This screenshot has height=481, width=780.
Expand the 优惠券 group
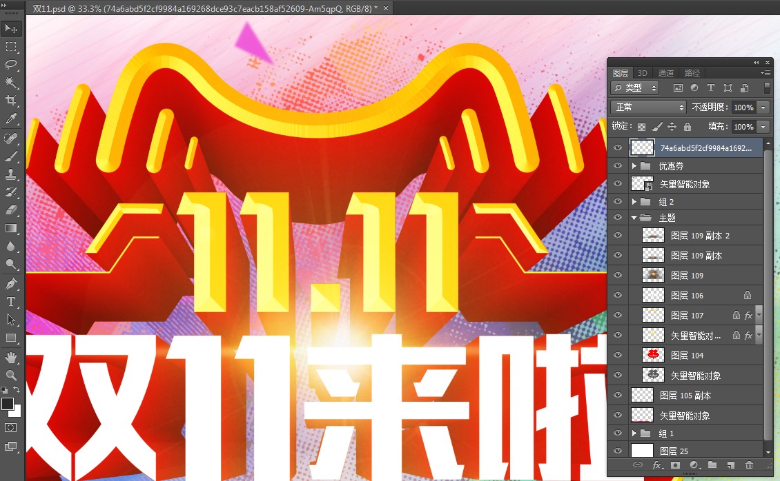pyautogui.click(x=634, y=166)
